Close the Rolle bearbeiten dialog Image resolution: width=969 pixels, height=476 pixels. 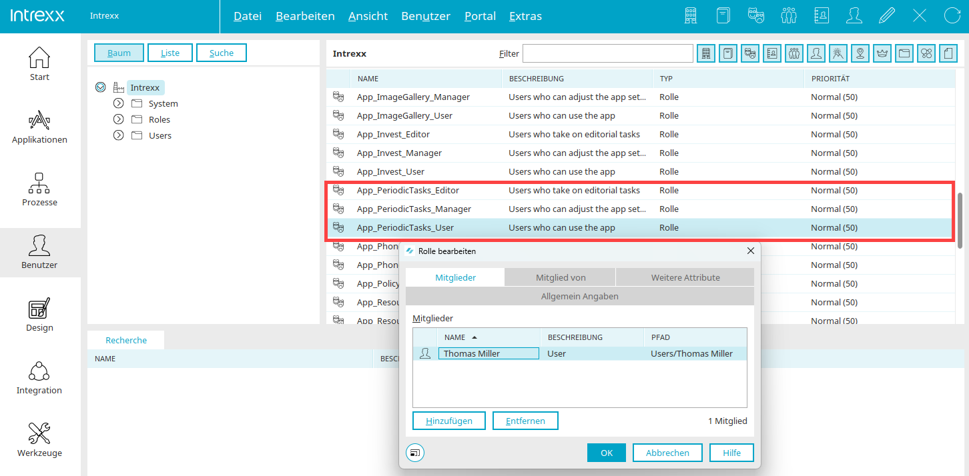coord(751,251)
